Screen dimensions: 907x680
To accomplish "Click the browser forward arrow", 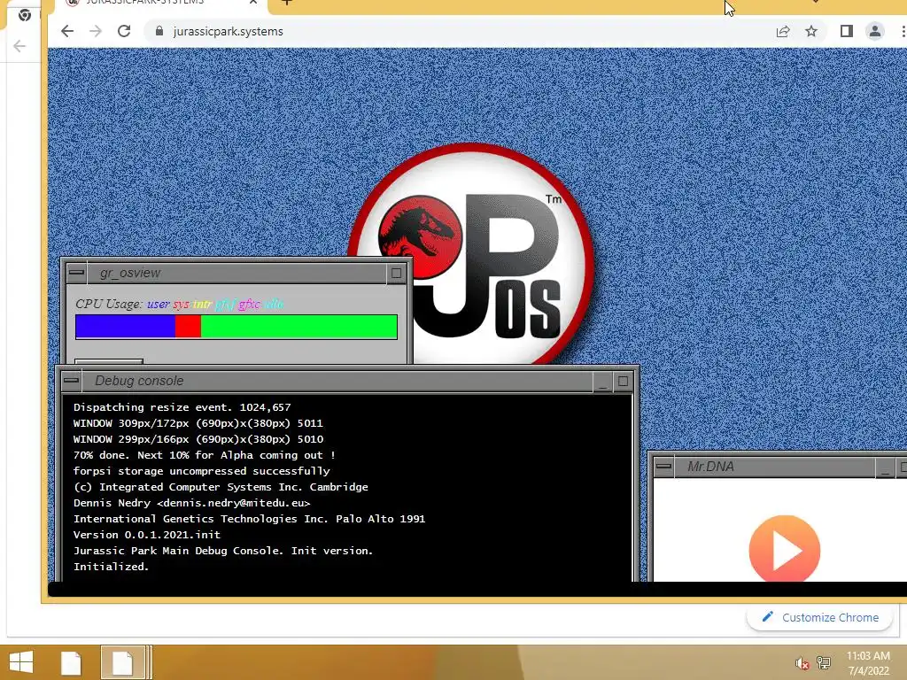I will 96,31.
